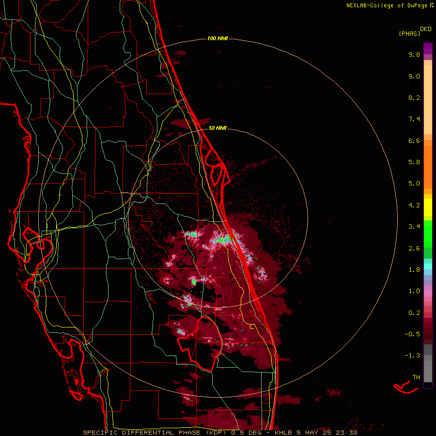This screenshot has height=436, width=436.
Task: Click the 9.0 legend value
Action: [x=414, y=76]
